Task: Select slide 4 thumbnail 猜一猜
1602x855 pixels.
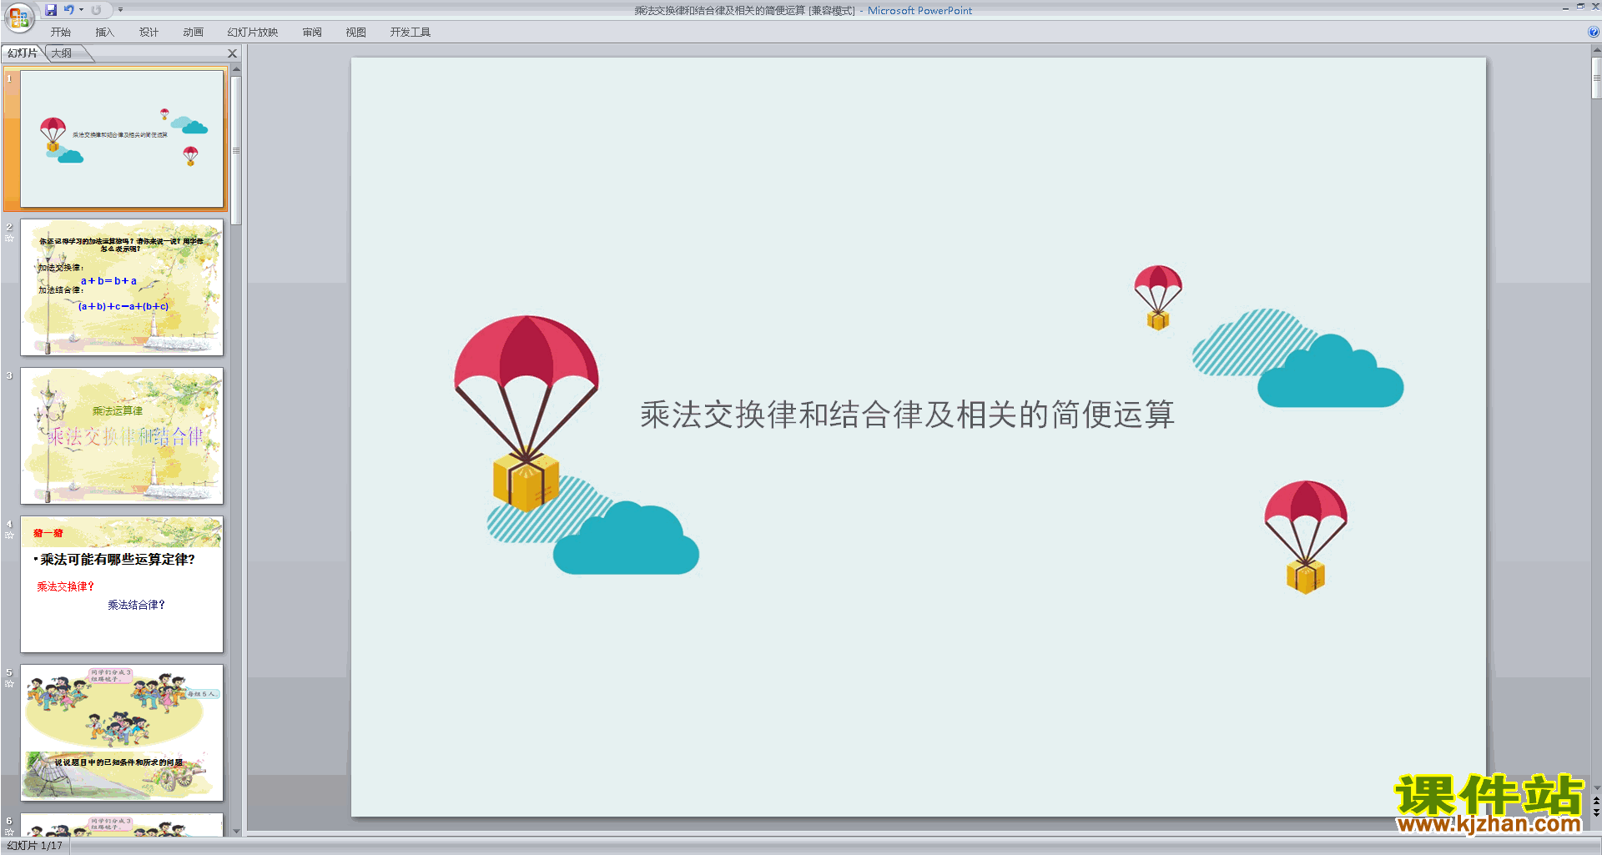Action: (x=122, y=584)
